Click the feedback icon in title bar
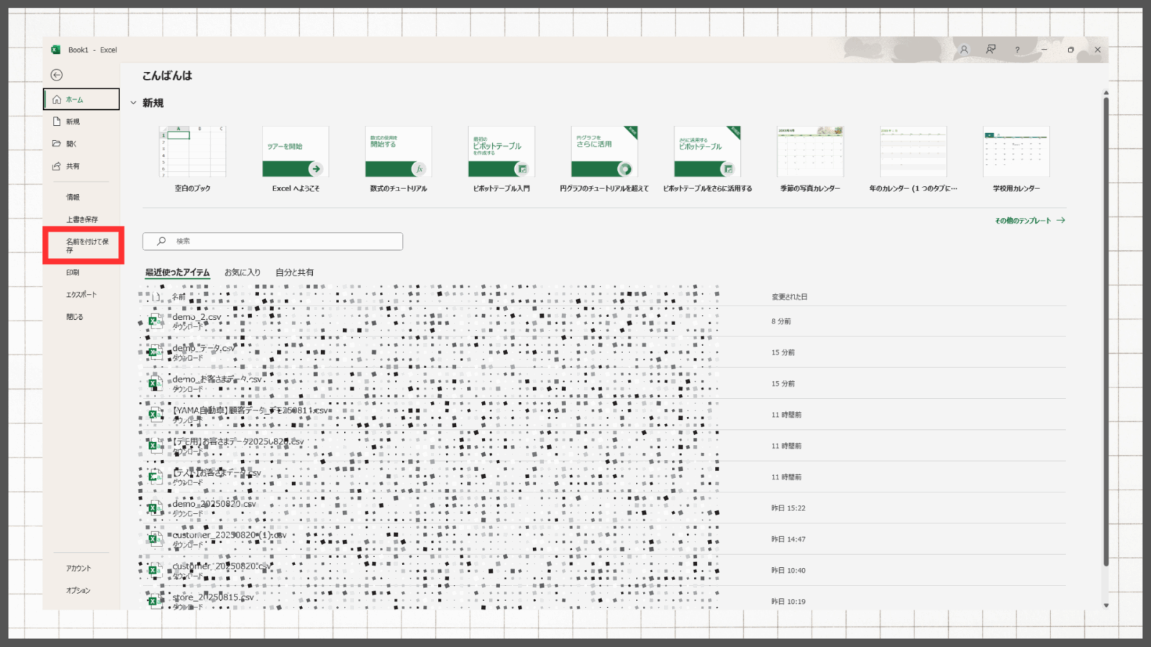1151x647 pixels. coord(991,50)
